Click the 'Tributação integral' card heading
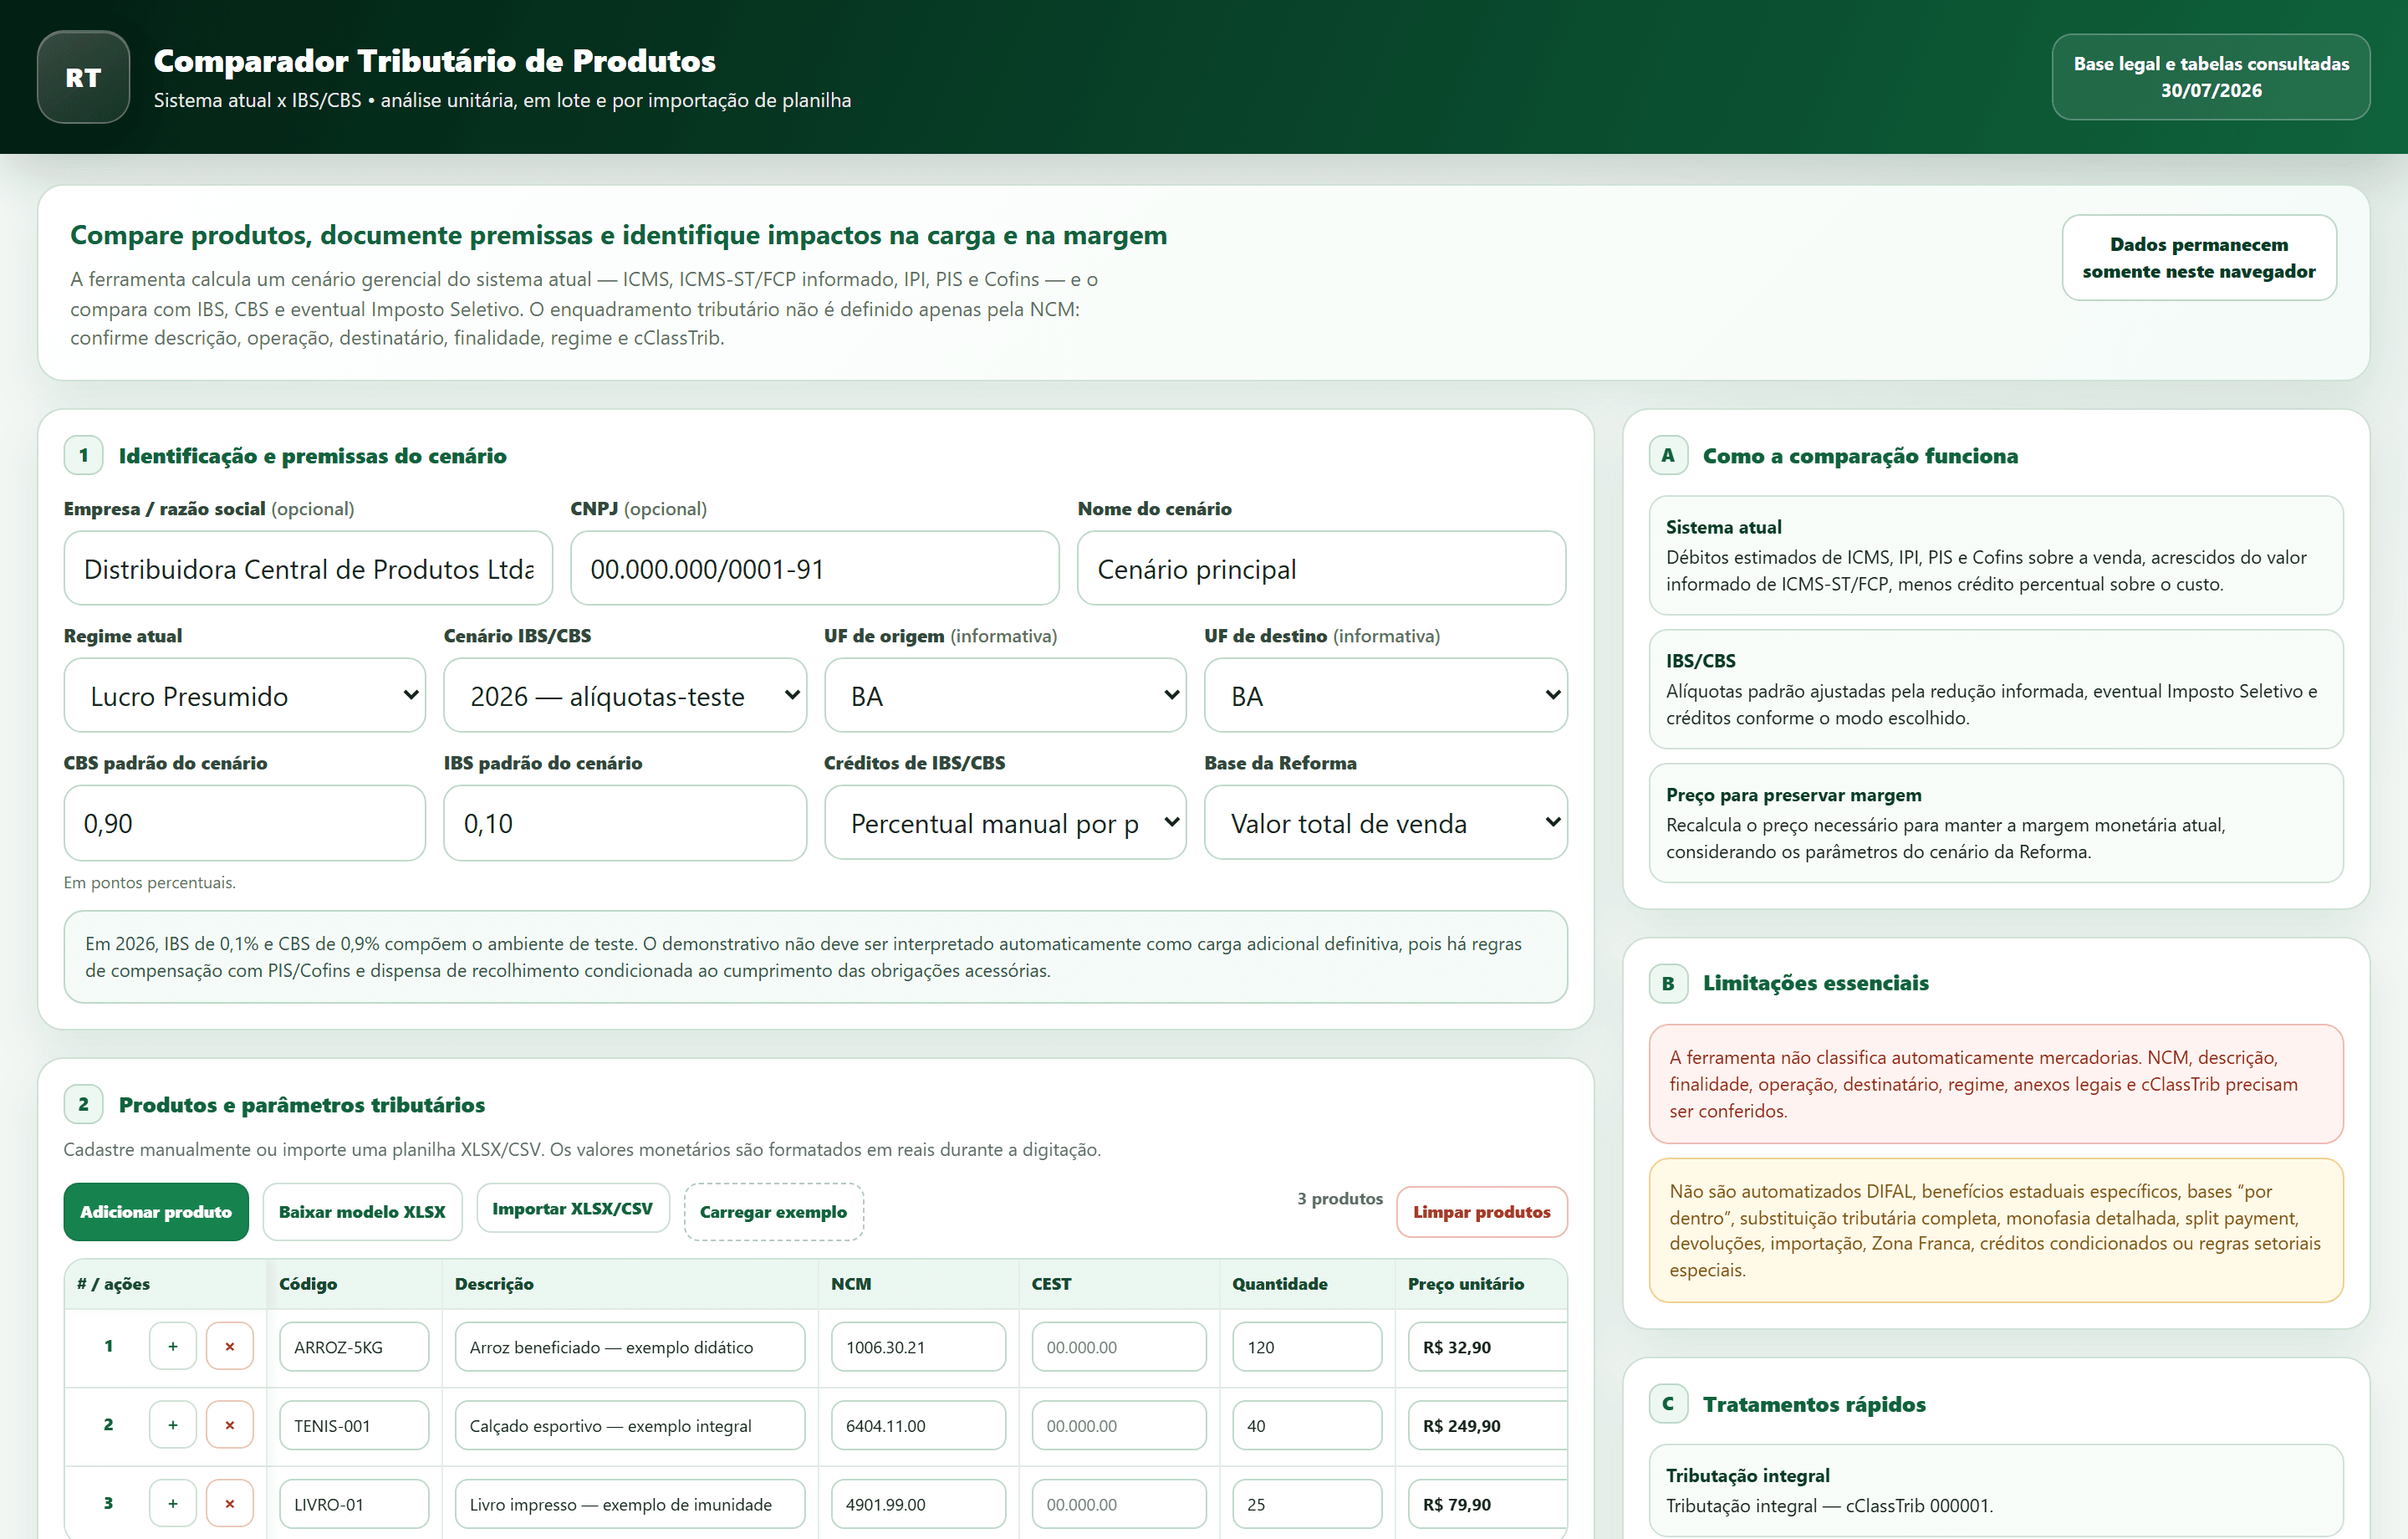The image size is (2408, 1539). tap(1747, 1475)
